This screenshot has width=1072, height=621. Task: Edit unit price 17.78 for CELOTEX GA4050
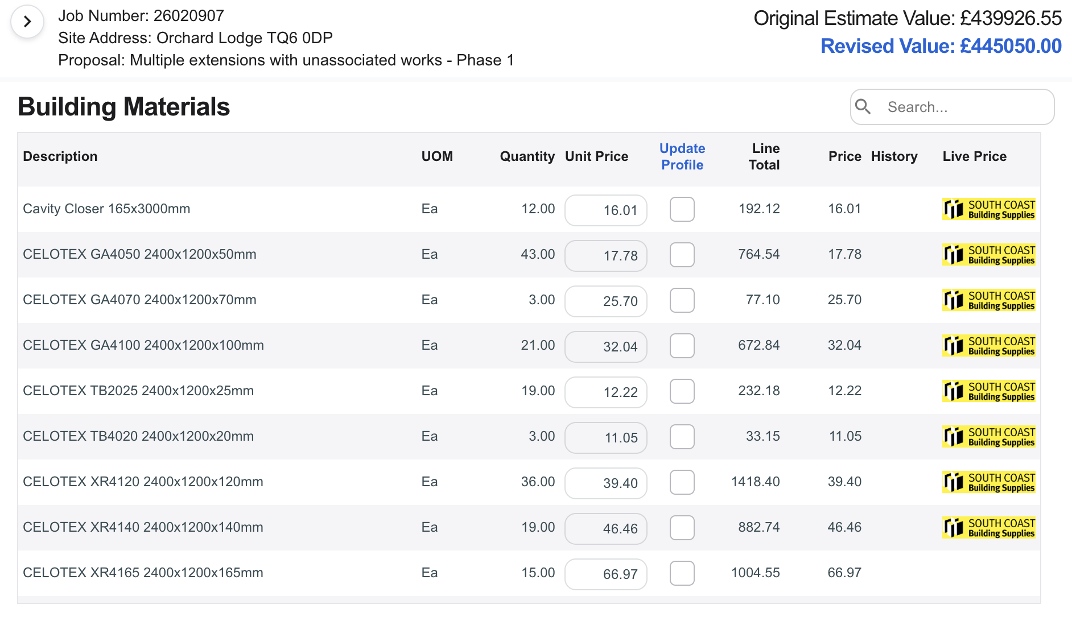[x=606, y=256]
